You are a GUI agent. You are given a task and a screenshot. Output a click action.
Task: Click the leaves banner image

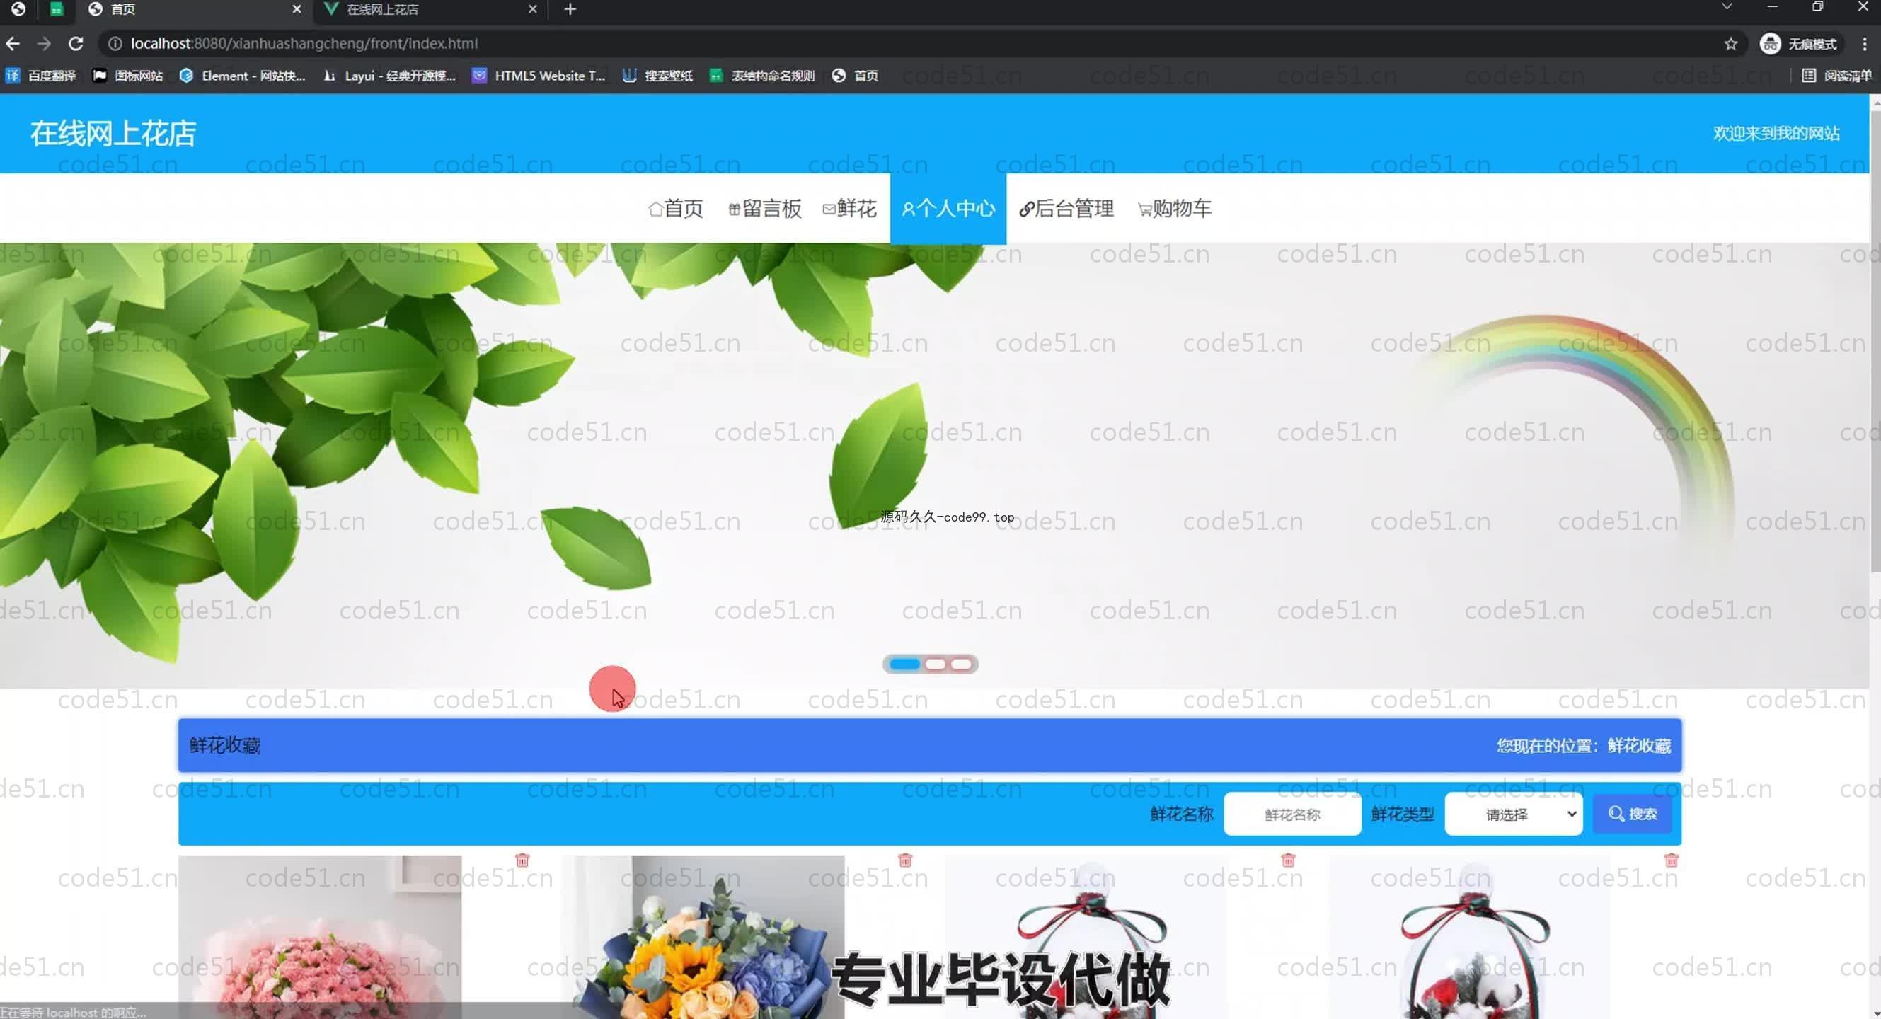[935, 466]
